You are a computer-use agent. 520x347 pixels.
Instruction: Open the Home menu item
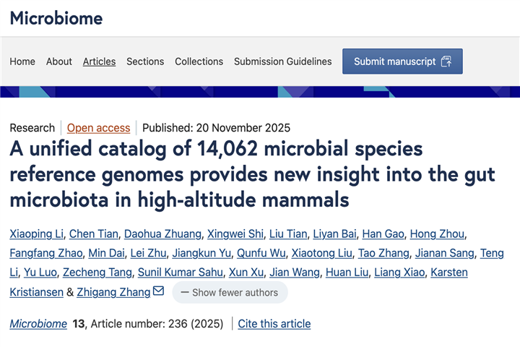(22, 61)
